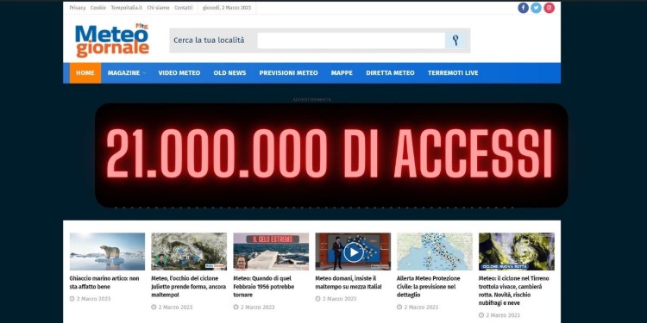Read 'Allerta Meteo Protezione Civile' headline
This screenshot has height=323, width=647.
(x=429, y=287)
